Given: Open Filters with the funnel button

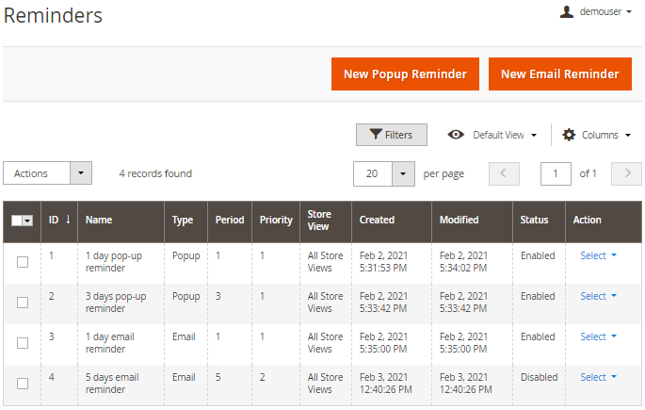Looking at the screenshot, I should [x=391, y=135].
